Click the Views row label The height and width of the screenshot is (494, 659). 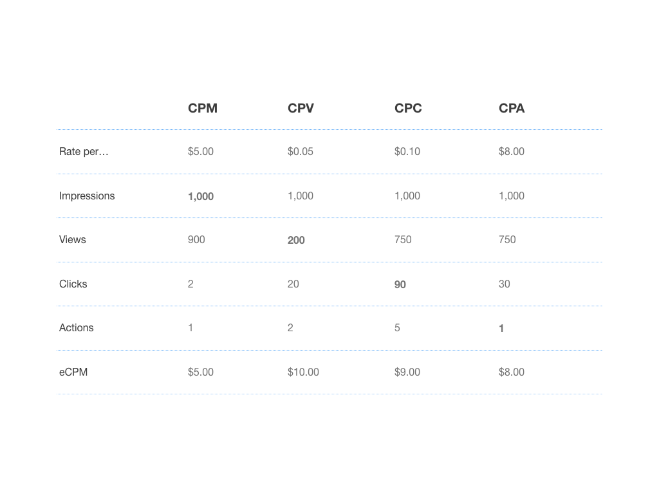click(x=72, y=239)
